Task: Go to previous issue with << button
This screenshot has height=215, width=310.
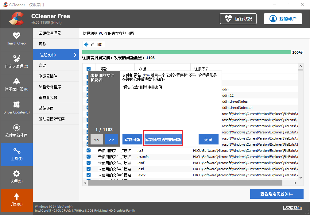Action: [x=97, y=140]
